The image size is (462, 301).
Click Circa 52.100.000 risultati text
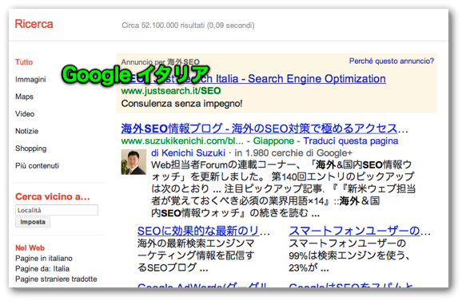coord(188,26)
